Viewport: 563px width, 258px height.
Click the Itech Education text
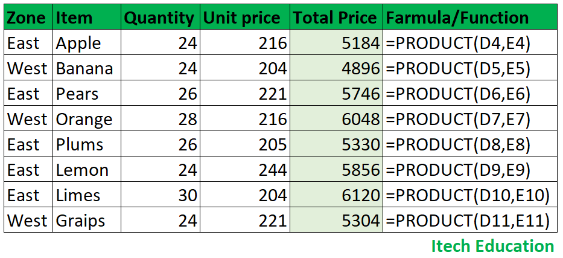(492, 246)
